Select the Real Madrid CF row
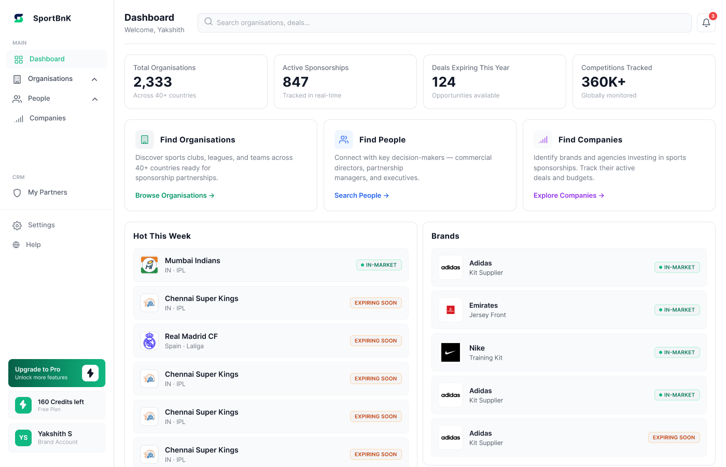Viewport: 726px width, 467px height. pos(271,341)
